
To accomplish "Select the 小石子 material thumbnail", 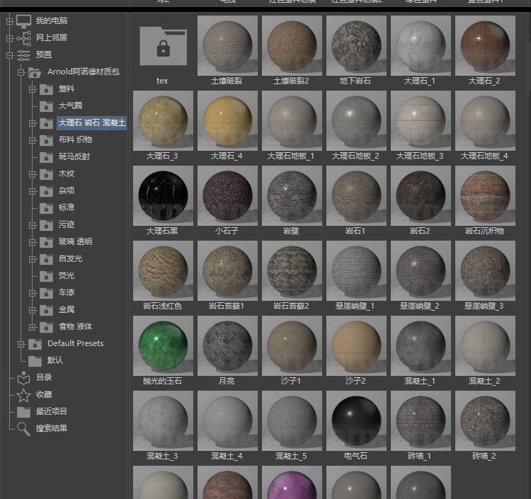I will [227, 195].
